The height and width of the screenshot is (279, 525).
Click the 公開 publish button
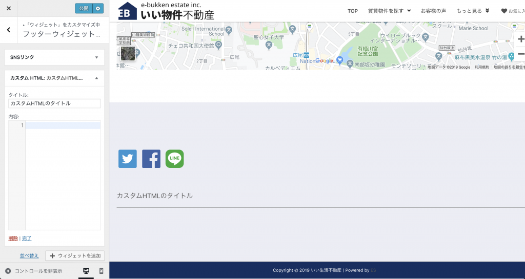[x=83, y=8]
